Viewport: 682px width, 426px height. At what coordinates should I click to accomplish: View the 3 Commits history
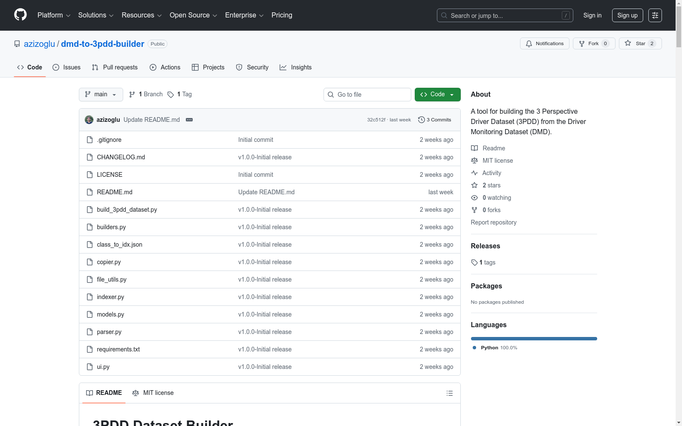click(435, 120)
